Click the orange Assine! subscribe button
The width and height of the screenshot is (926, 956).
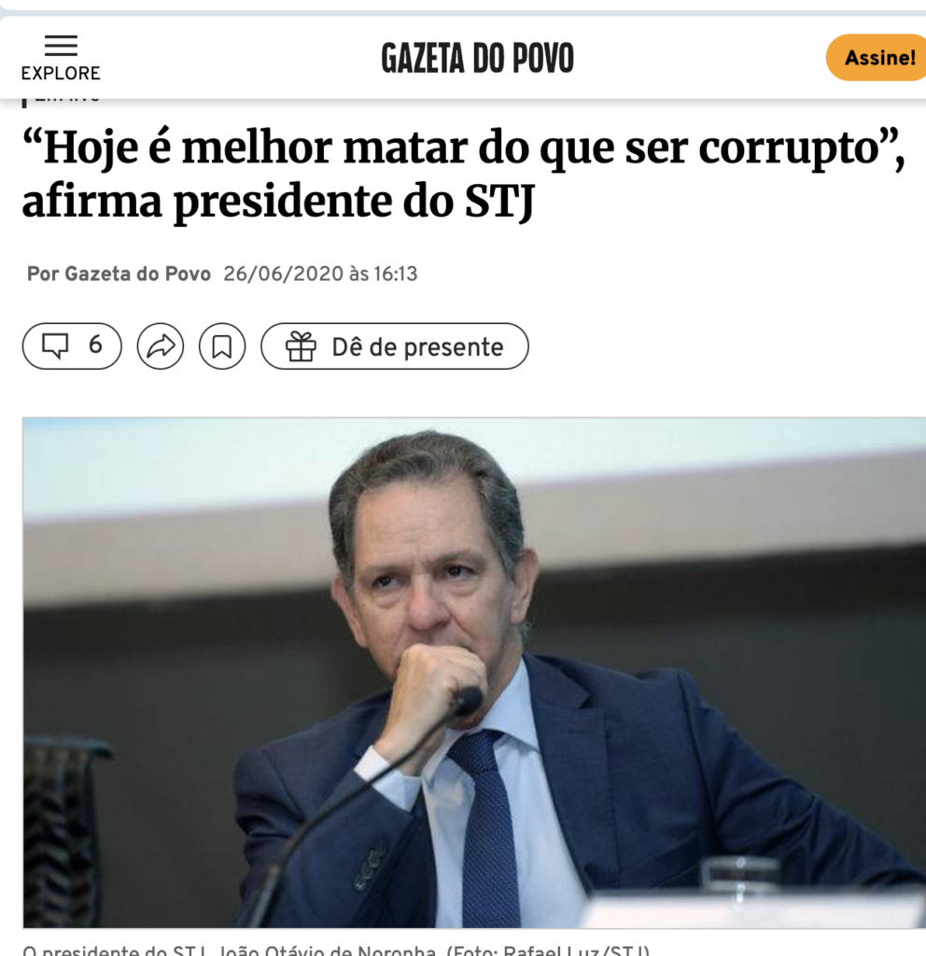(876, 57)
